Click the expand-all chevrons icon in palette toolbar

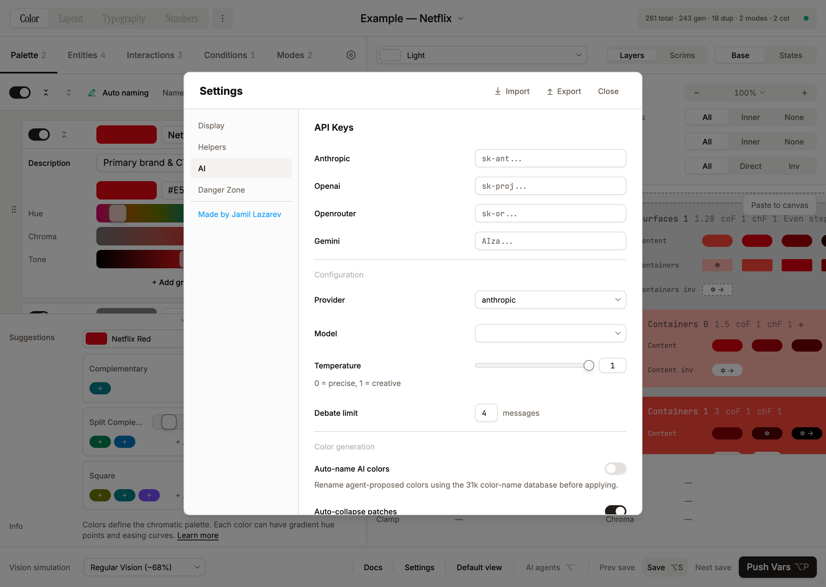click(69, 92)
